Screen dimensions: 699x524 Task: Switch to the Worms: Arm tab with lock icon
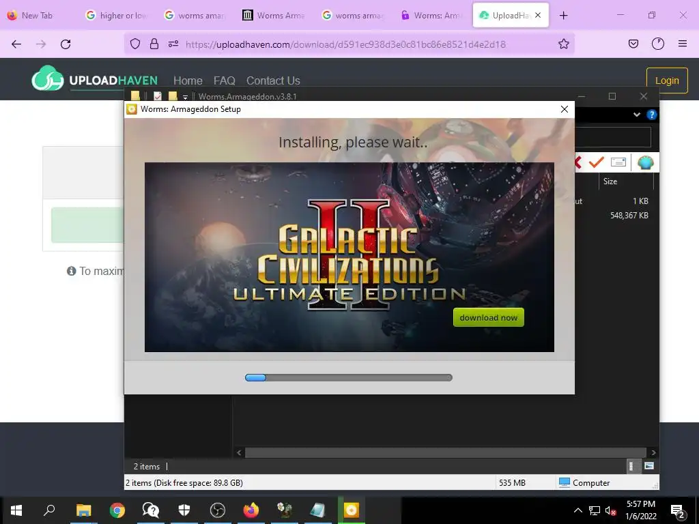(x=432, y=15)
